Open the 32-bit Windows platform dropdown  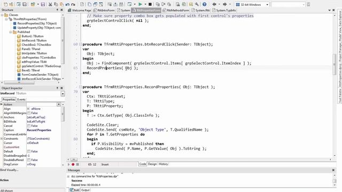(267, 5)
